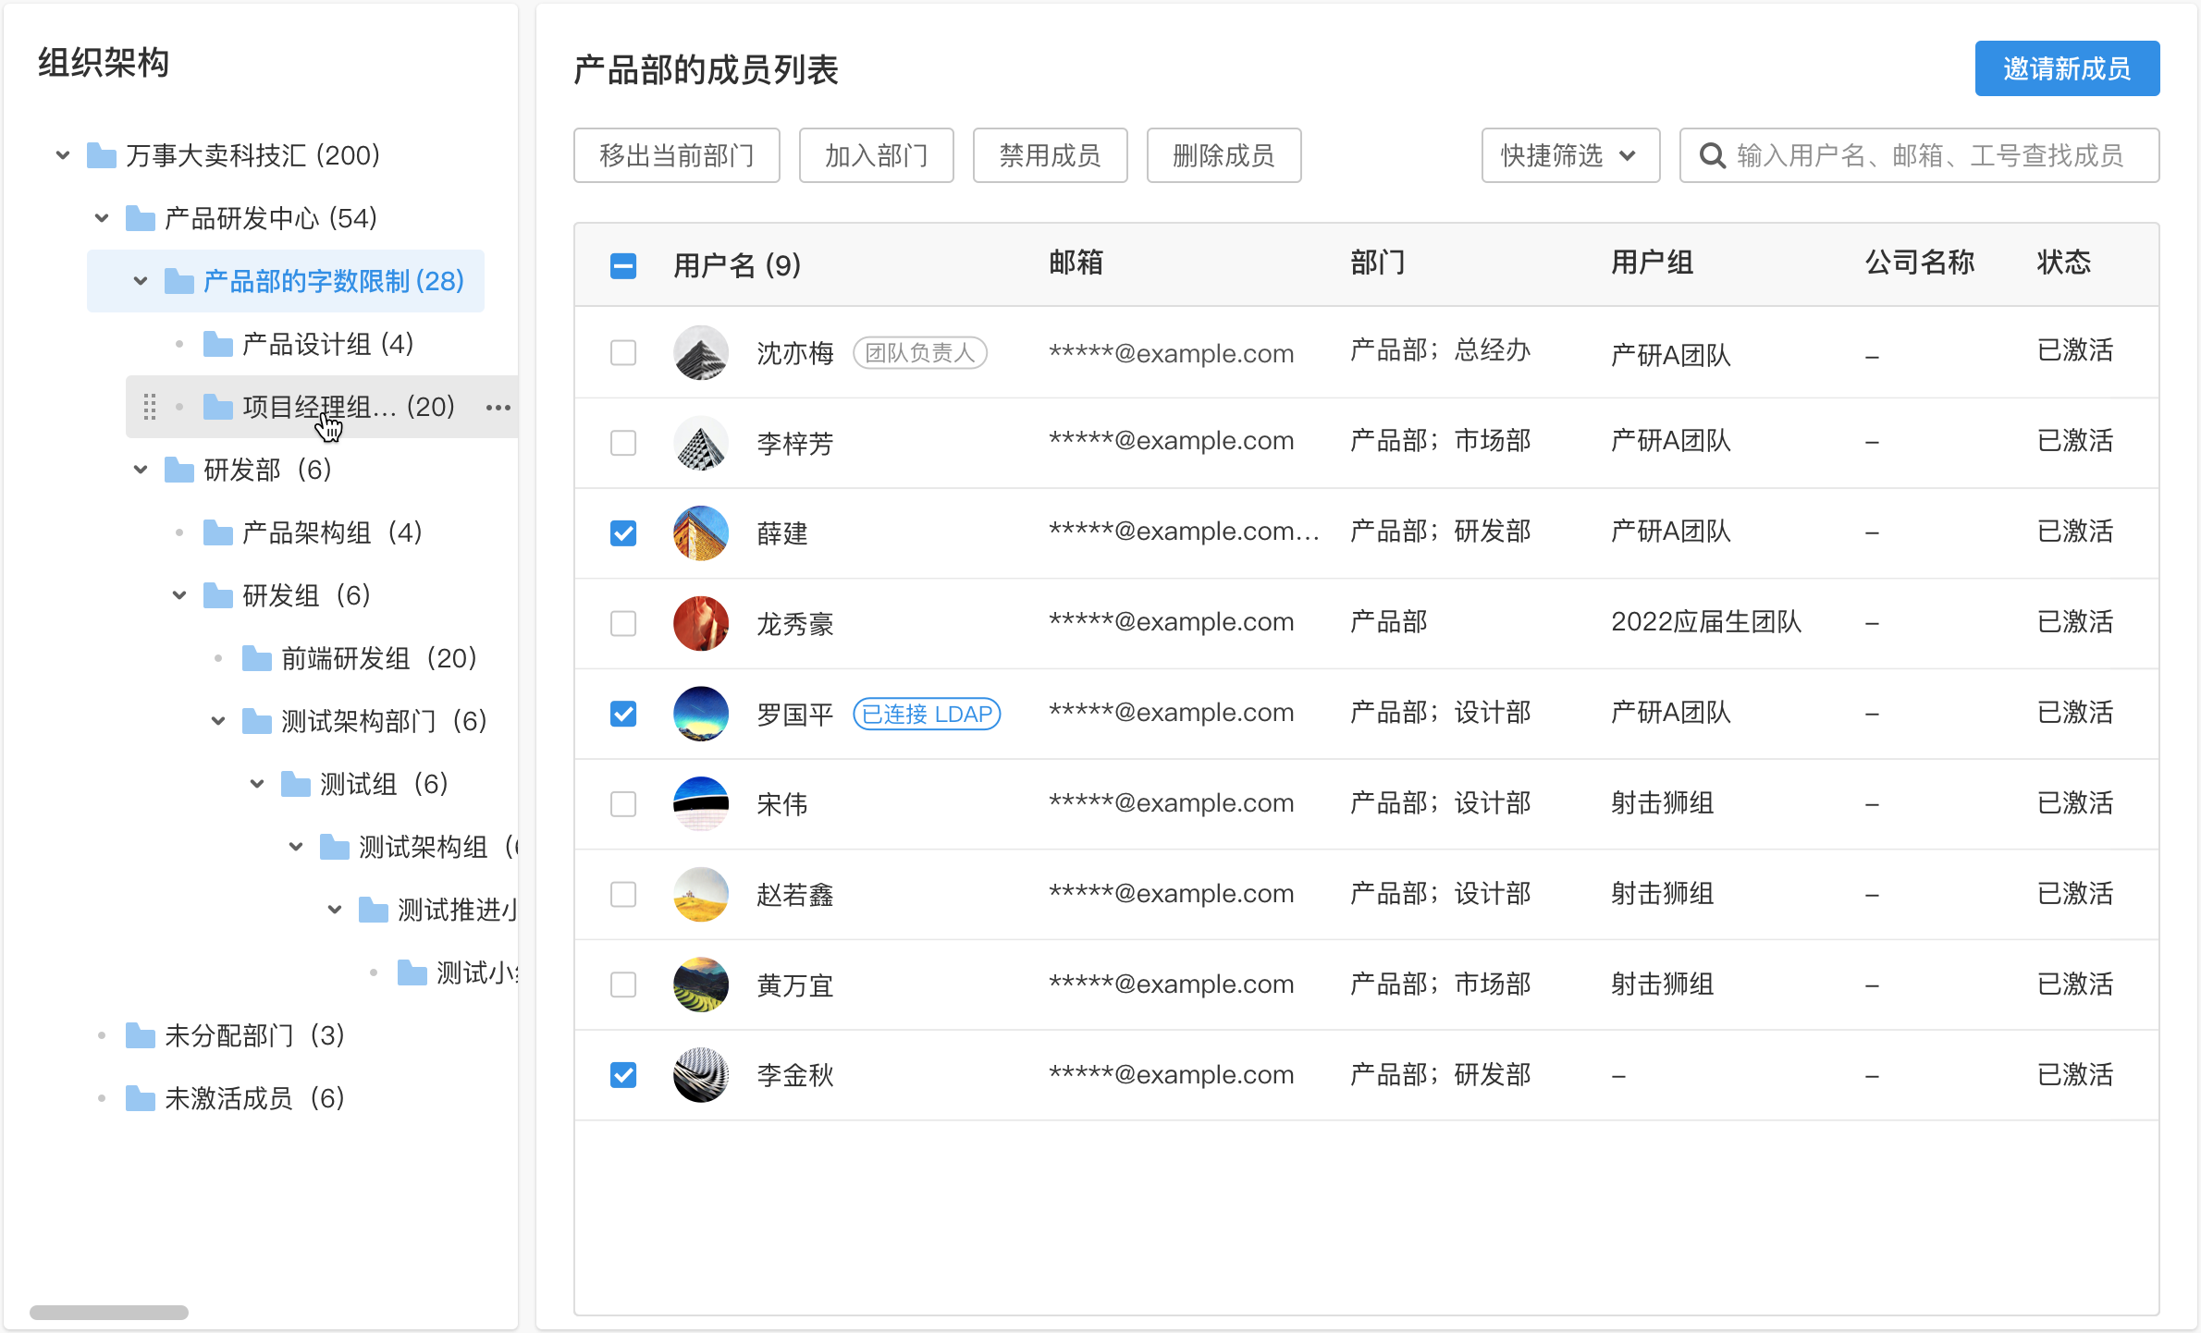2201x1333 pixels.
Task: Click the six-dot drag handle beside 项目经理组
Action: tap(150, 406)
